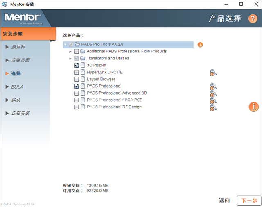Enable the HyperLynx DRC PE checkbox
The height and width of the screenshot is (207, 262).
pos(77,72)
